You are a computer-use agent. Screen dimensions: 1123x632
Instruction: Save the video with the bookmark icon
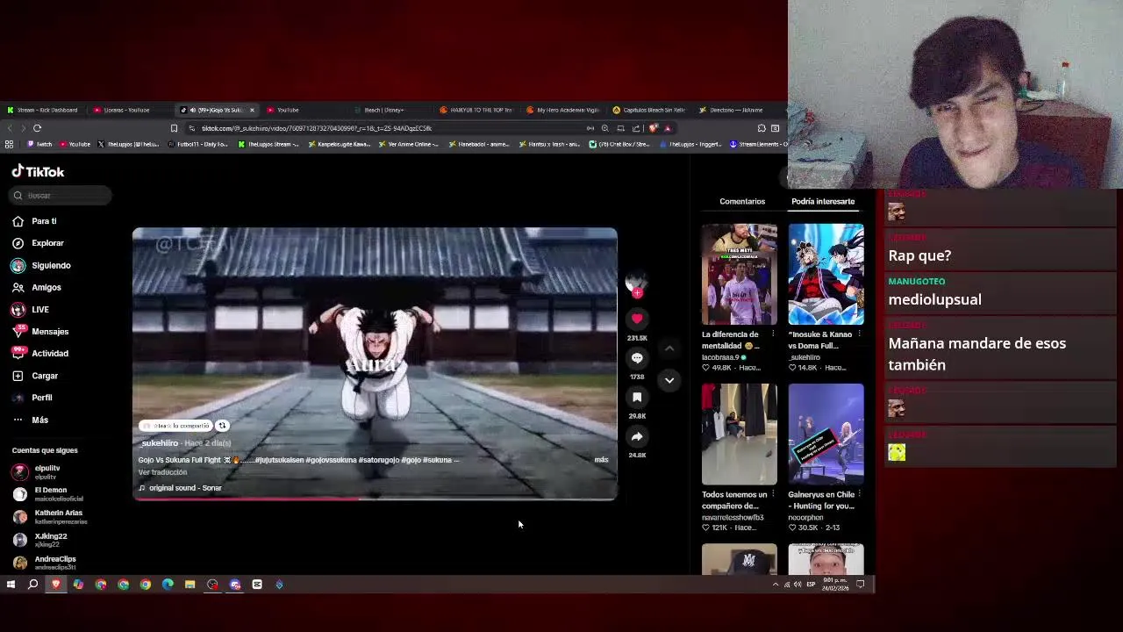pos(637,398)
